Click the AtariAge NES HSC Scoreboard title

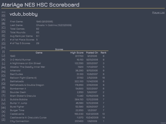(40, 5)
